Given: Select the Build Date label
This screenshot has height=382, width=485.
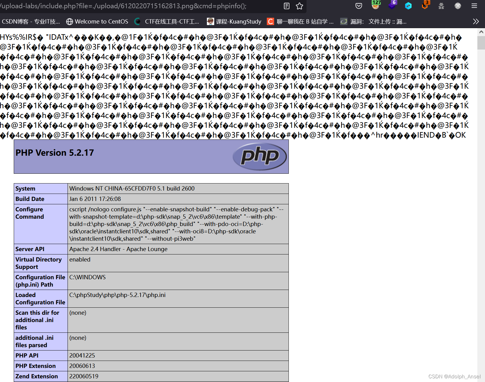Looking at the screenshot, I should pos(30,199).
